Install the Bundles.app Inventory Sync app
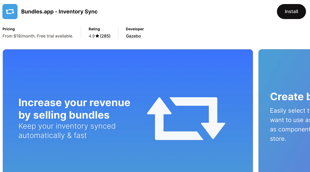310x172 pixels. pos(291,12)
